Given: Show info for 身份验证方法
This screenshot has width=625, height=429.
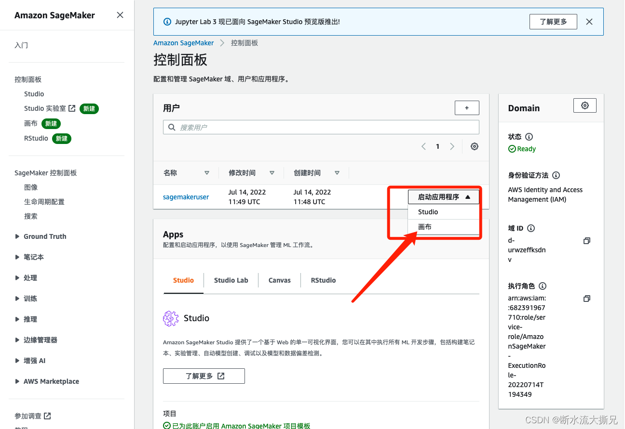Looking at the screenshot, I should pos(556,175).
